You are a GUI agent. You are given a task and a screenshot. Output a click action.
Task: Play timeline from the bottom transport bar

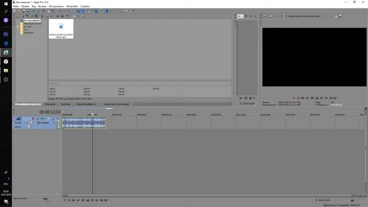(78, 200)
